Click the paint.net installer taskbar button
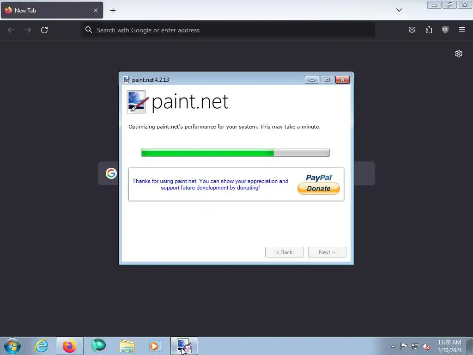 (x=184, y=346)
